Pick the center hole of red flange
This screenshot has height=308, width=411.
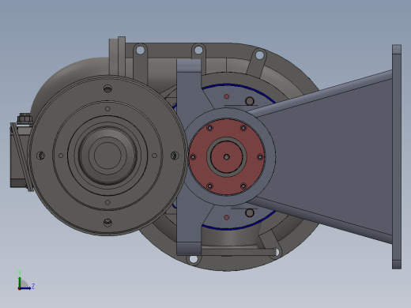226,157
